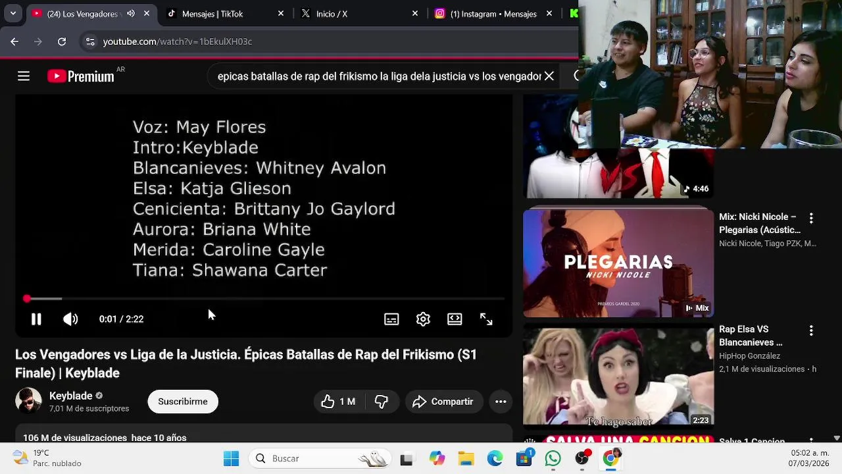Open File Explorer from the taskbar
The width and height of the screenshot is (842, 474).
(466, 458)
